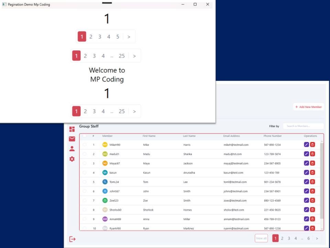The image size is (330, 248).
Task: Edit Shorlock0's entry using the pen icon
Action: [x=306, y=209]
